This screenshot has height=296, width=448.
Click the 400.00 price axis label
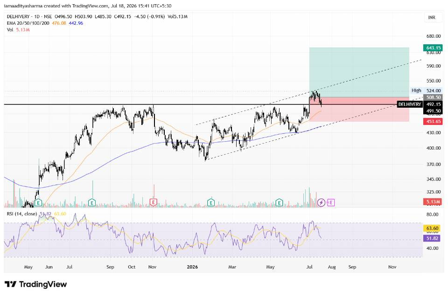click(x=434, y=148)
